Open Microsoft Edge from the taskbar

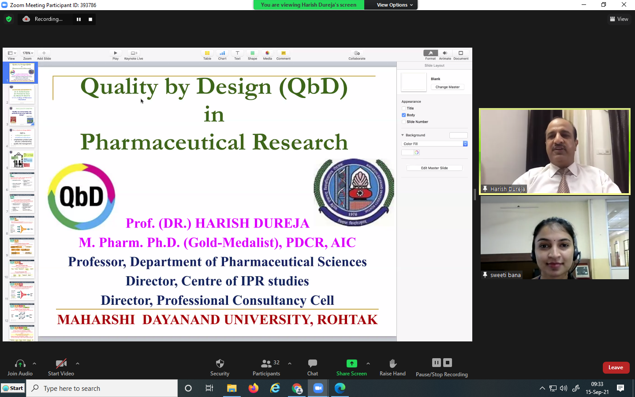pyautogui.click(x=340, y=388)
